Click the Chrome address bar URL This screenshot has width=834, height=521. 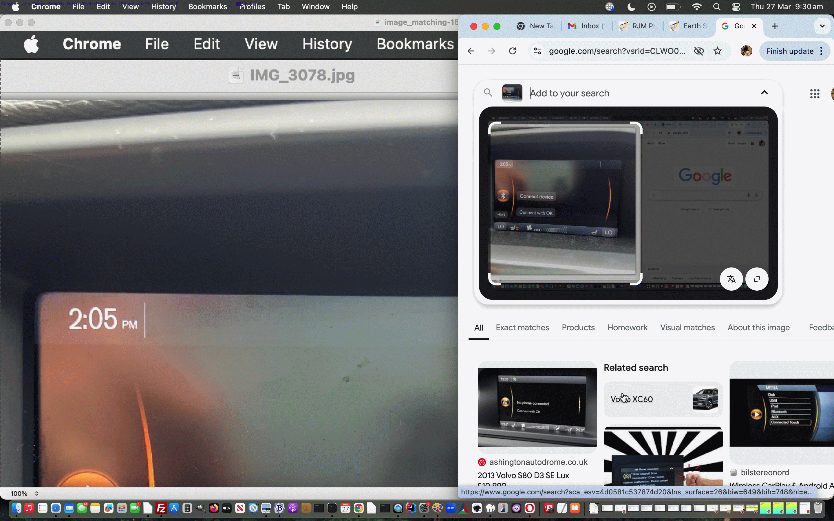[x=617, y=51]
